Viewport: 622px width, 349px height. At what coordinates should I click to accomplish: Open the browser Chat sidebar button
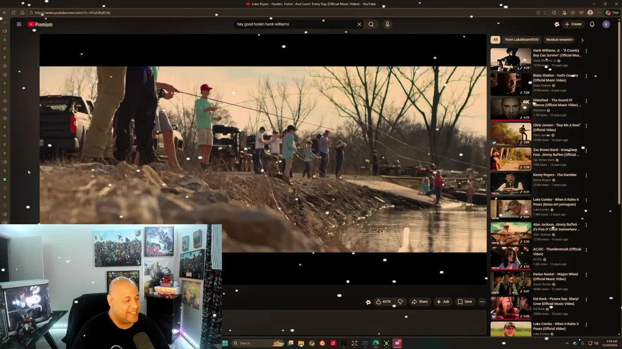pos(612,13)
